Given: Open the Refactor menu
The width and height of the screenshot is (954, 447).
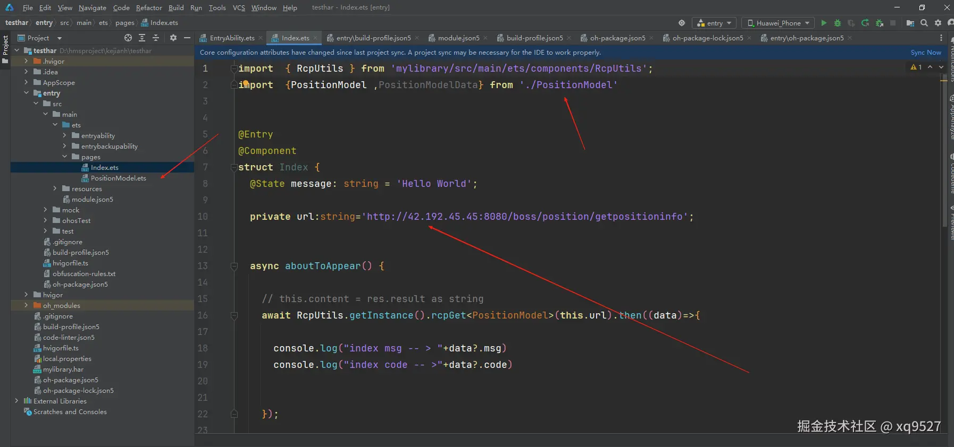Looking at the screenshot, I should pos(148,7).
